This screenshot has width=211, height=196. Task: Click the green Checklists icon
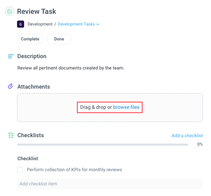pyautogui.click(x=11, y=135)
